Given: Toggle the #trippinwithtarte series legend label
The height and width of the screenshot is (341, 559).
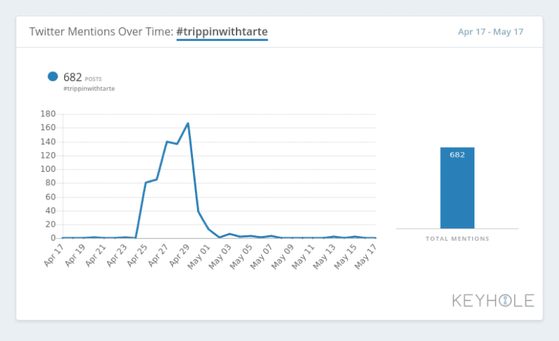Looking at the screenshot, I should tap(89, 89).
